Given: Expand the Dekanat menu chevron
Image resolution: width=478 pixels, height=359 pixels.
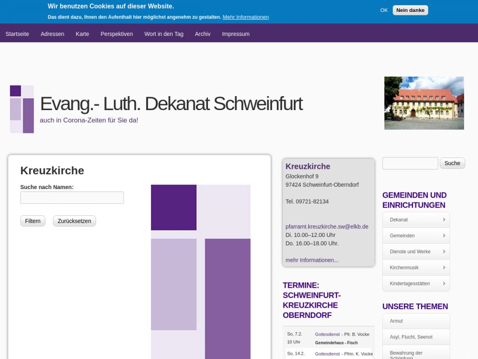Looking at the screenshot, I should click(x=444, y=220).
